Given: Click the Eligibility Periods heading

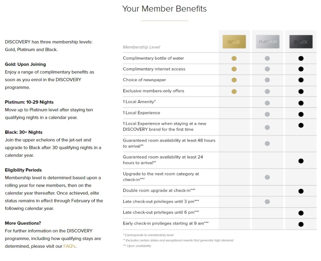Looking at the screenshot, I should pyautogui.click(x=23, y=170).
